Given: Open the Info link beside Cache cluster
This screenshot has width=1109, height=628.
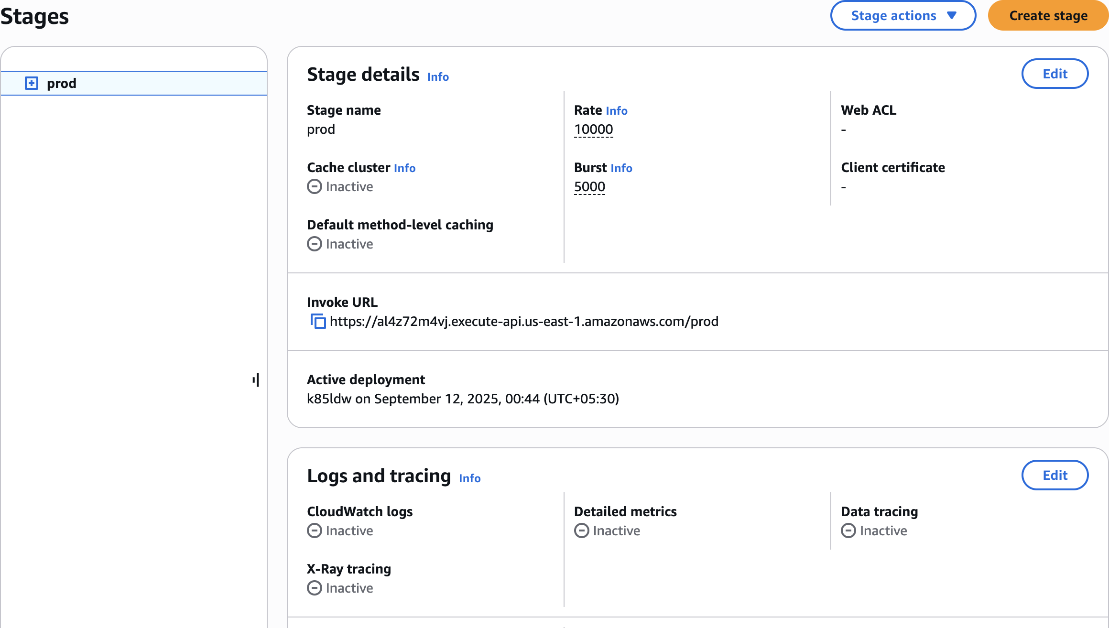Looking at the screenshot, I should pos(404,168).
